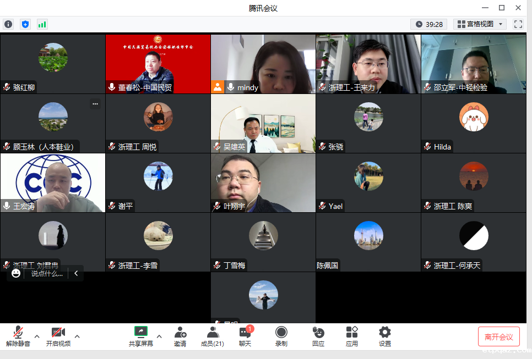This screenshot has width=532, height=359.
Task: Open Chat with unread message
Action: 245,336
